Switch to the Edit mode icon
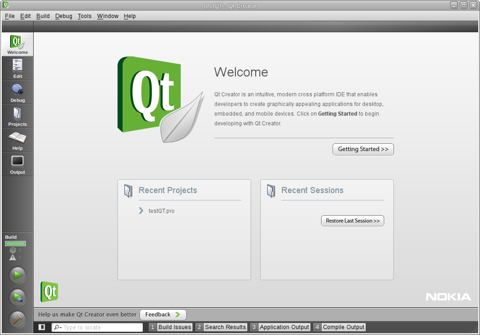This screenshot has width=480, height=335. pyautogui.click(x=17, y=68)
